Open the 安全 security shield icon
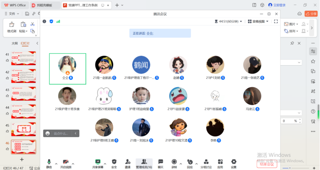This screenshot has height=170, width=320. pos(114,162)
